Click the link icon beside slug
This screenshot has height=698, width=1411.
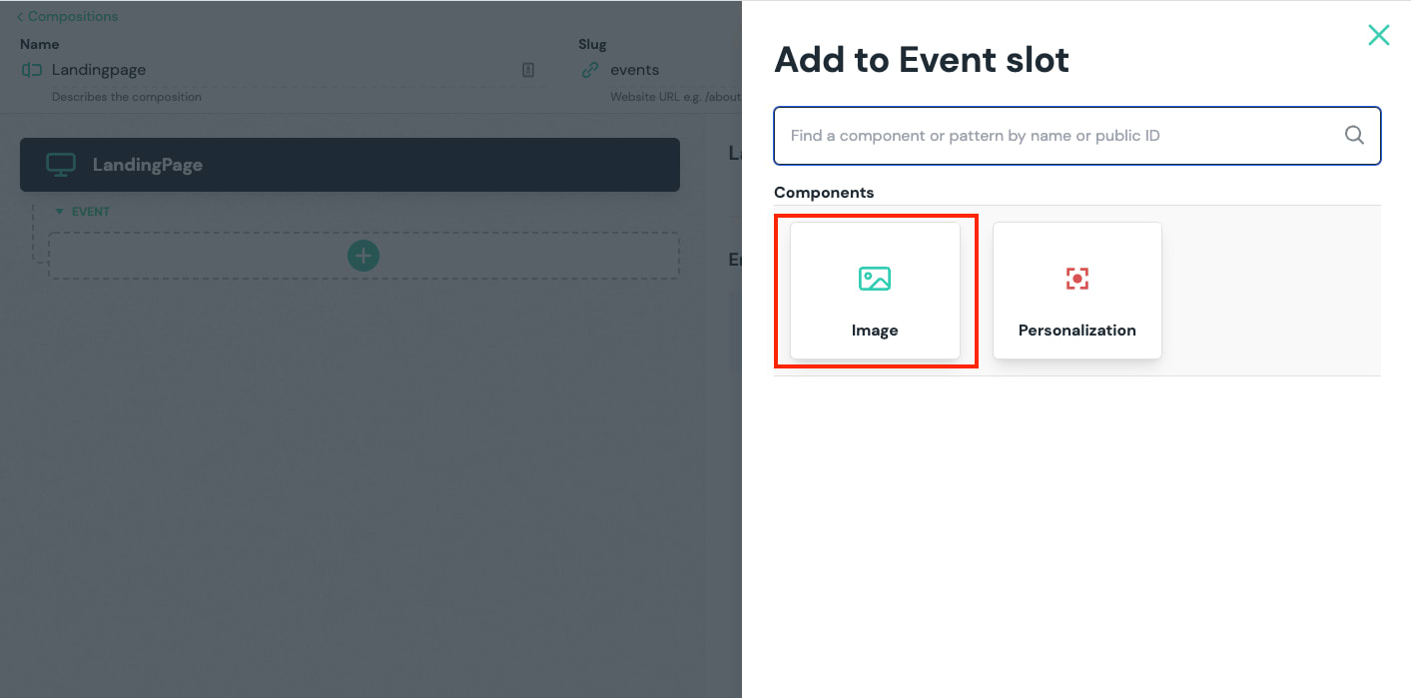point(590,70)
